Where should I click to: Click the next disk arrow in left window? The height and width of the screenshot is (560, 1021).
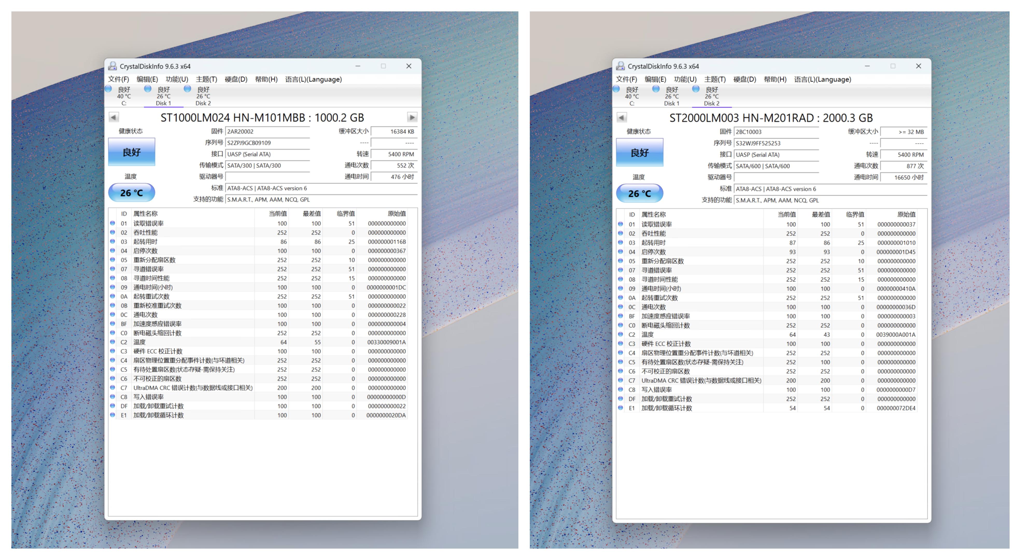[x=412, y=117]
